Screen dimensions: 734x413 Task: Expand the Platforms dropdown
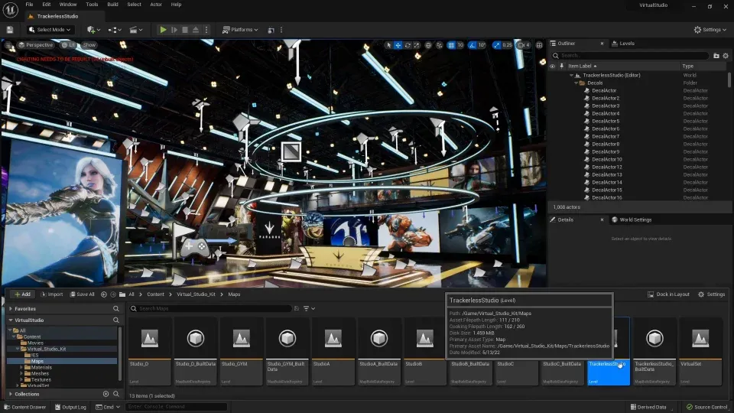coord(239,30)
